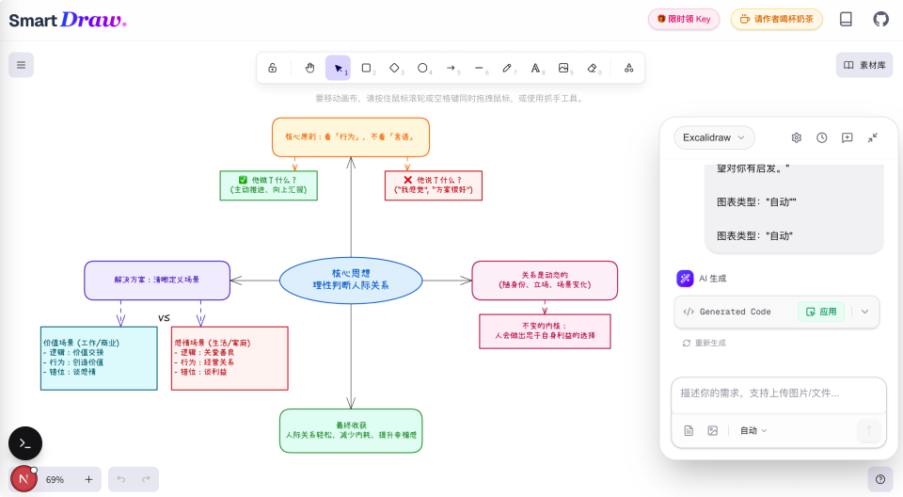
Task: Open the documentation book icon
Action: pos(846,19)
